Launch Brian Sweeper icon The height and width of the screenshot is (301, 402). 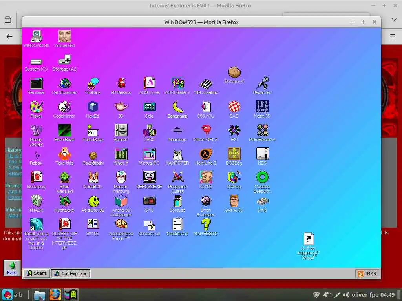[206, 201]
